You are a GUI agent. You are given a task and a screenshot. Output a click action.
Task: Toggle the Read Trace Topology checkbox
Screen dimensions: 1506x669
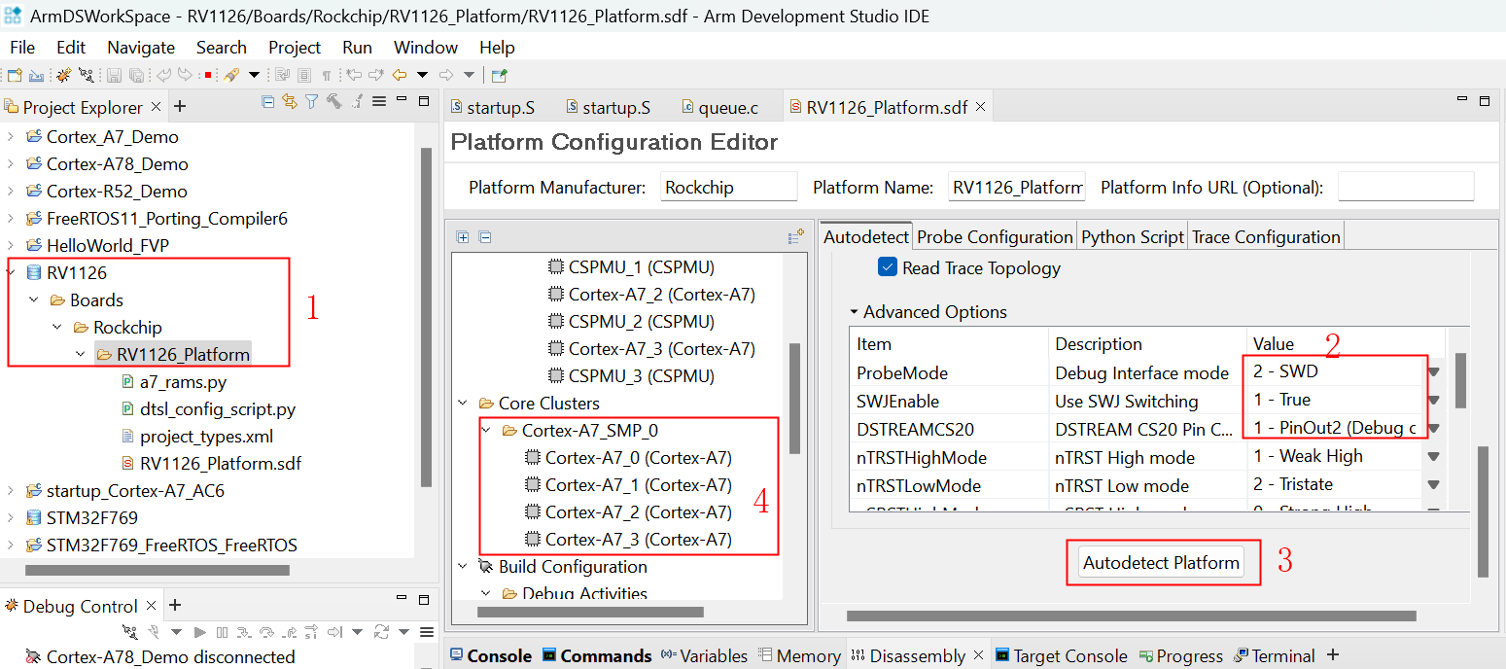pos(887,267)
